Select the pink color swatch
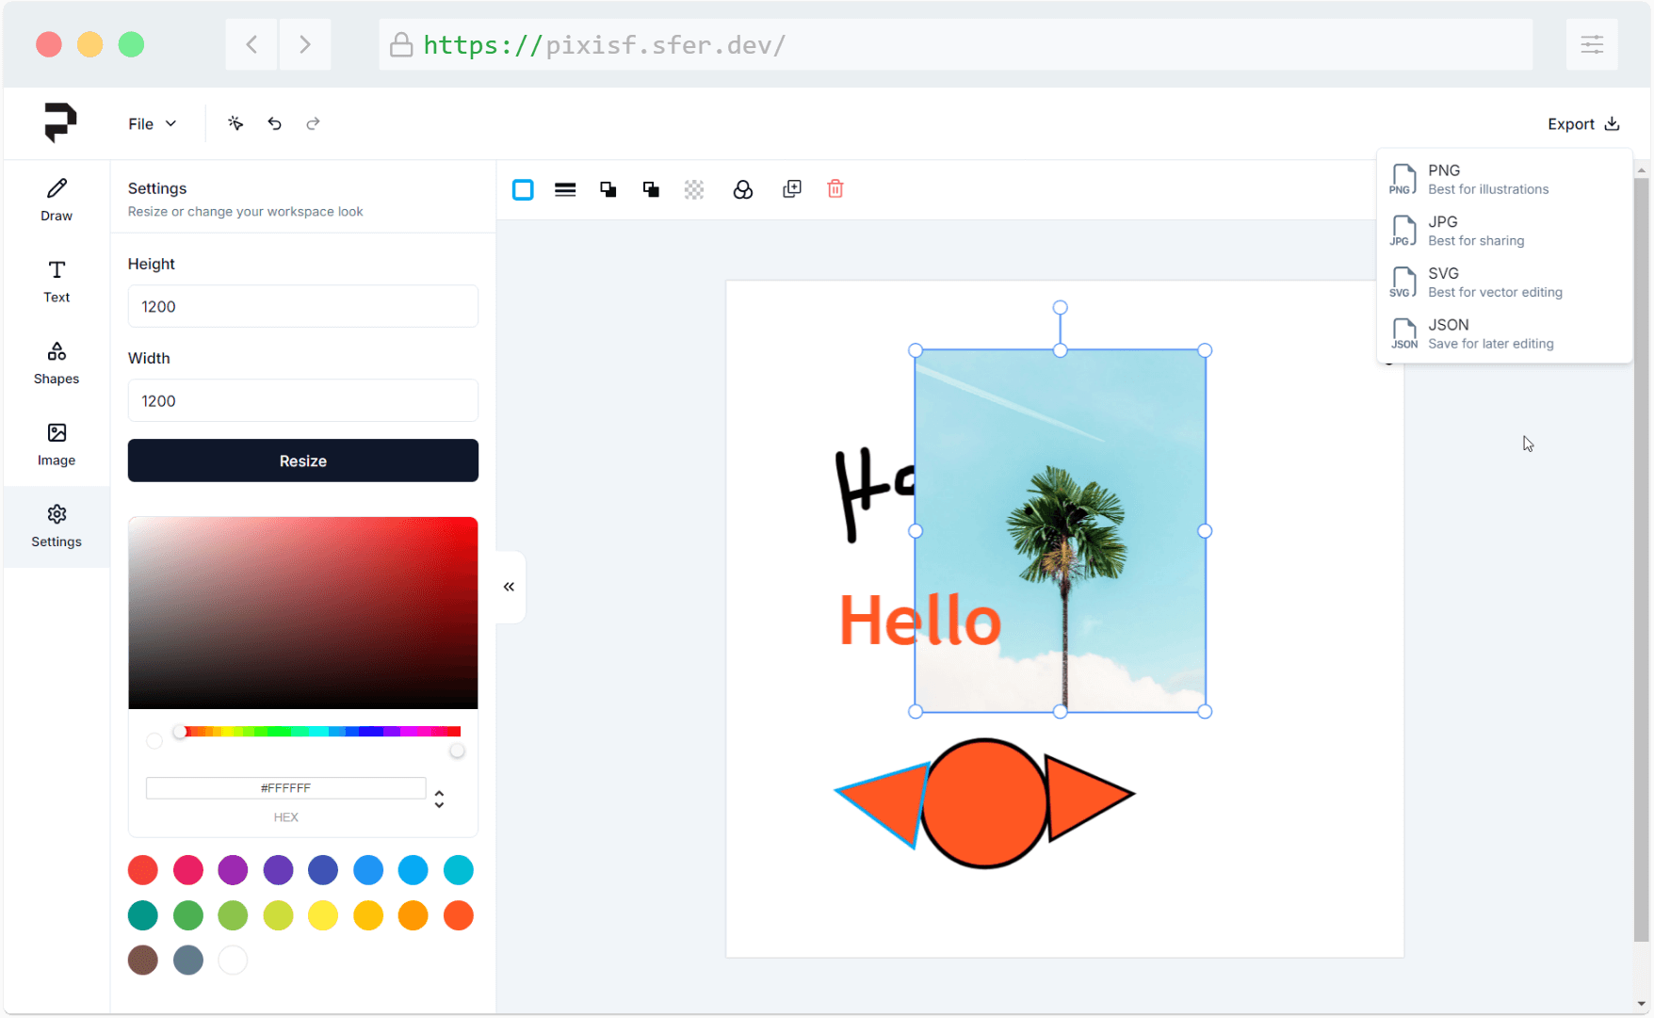The height and width of the screenshot is (1018, 1654). pos(188,870)
